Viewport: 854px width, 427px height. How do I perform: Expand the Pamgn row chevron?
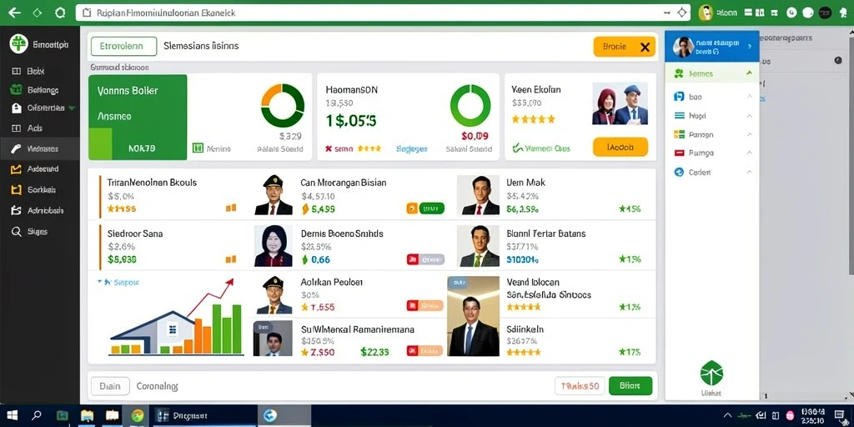[750, 134]
